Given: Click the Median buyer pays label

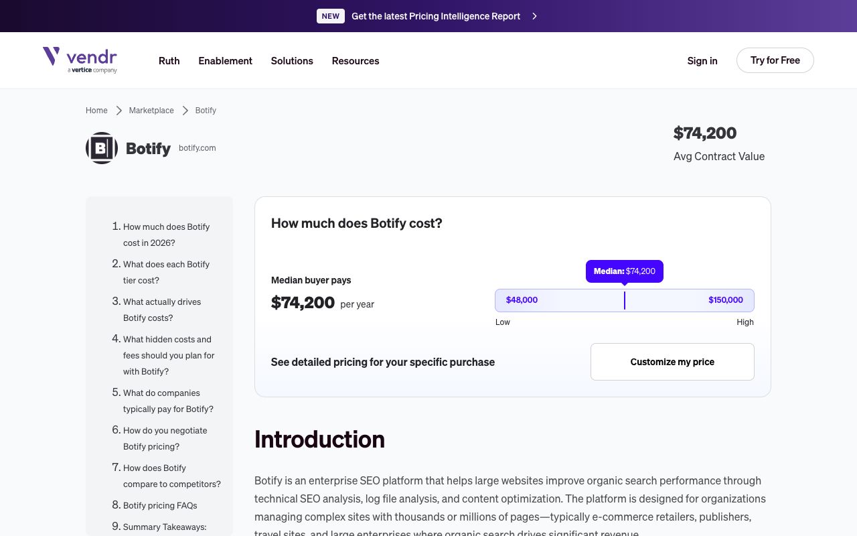Looking at the screenshot, I should (311, 280).
